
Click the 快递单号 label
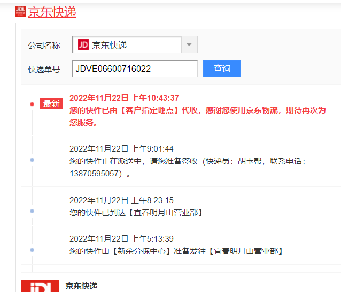tap(44, 70)
